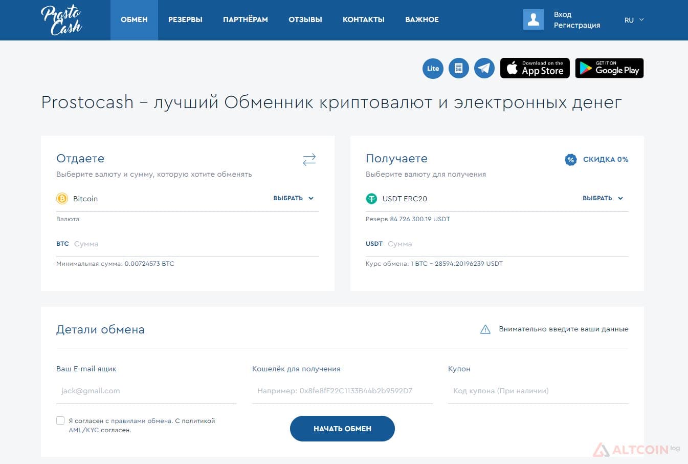Open the ОБМЕН tab
Screen dimensions: 688x464
pos(134,20)
